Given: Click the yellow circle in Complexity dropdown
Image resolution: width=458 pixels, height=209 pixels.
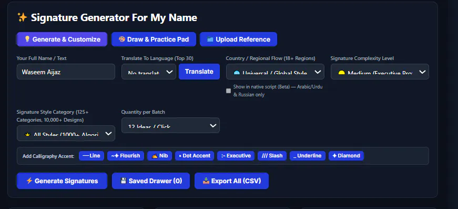Looking at the screenshot, I should [341, 73].
